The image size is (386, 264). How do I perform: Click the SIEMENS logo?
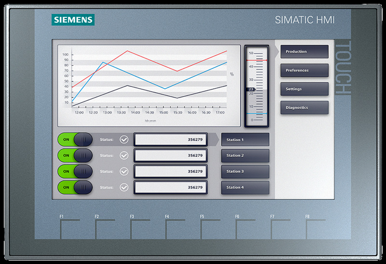pos(73,20)
